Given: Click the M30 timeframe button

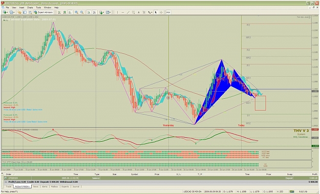Looking at the screenshot, I should 168,12.
